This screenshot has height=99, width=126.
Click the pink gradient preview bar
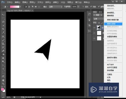click(15, 7)
